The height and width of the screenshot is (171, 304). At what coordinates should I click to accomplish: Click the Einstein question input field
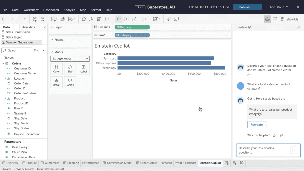pyautogui.click(x=263, y=150)
